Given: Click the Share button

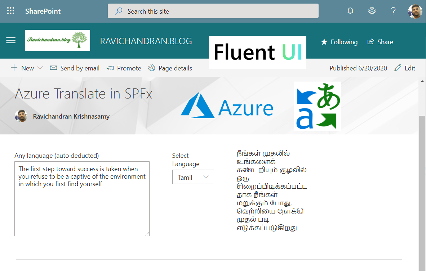Looking at the screenshot, I should [380, 42].
